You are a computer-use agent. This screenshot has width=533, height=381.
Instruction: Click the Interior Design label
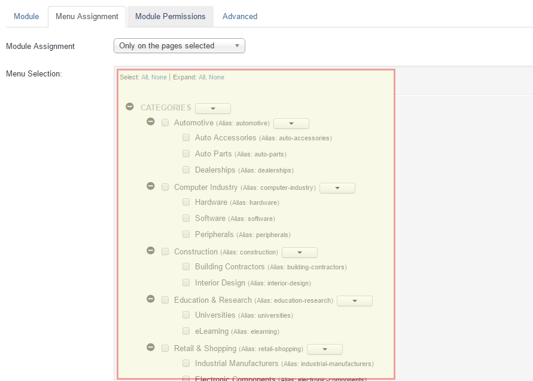(x=220, y=282)
